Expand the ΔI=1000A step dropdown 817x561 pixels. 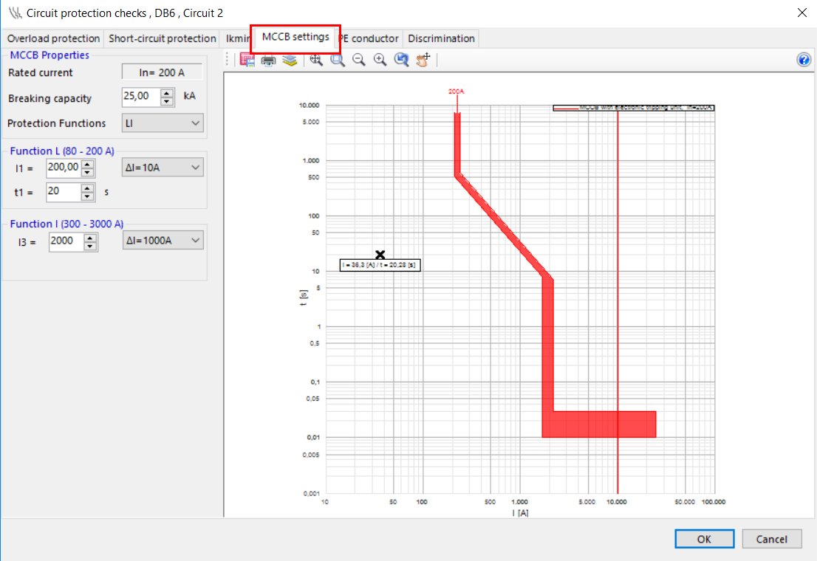163,241
